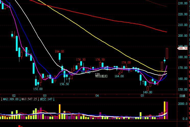Click the 184.00 high price label
Viewport: 190px width, 127px height.
click(x=59, y=52)
